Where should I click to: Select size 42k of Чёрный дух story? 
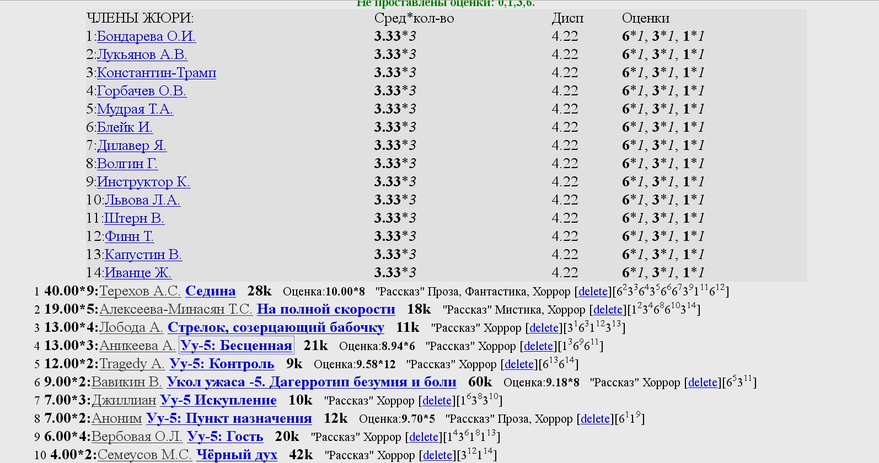pos(301,455)
